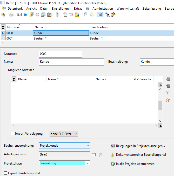Click the folder with checkmark icon
174x176 pixels.
31,15
